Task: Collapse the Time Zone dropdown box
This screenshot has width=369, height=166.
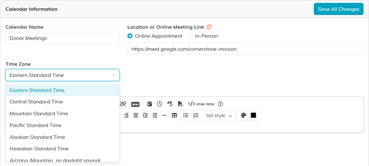Action: point(63,75)
